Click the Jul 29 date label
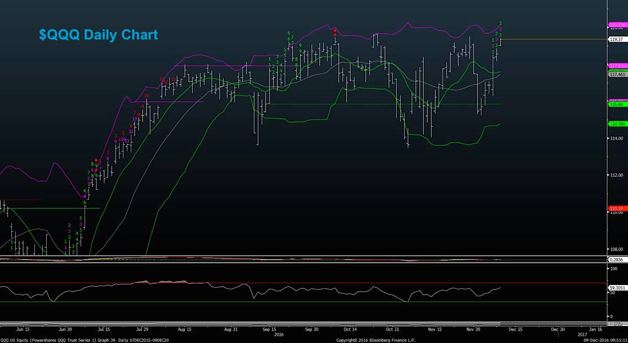Screen dimensions: 628x343 143,330
